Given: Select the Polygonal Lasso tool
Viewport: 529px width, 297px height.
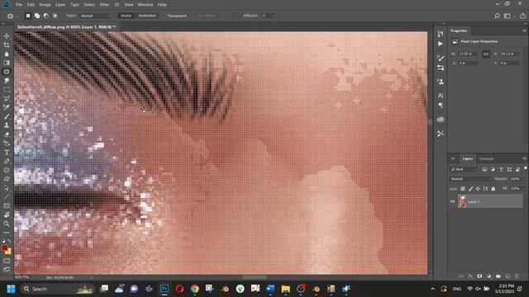Looking at the screenshot, I should click(x=7, y=99).
